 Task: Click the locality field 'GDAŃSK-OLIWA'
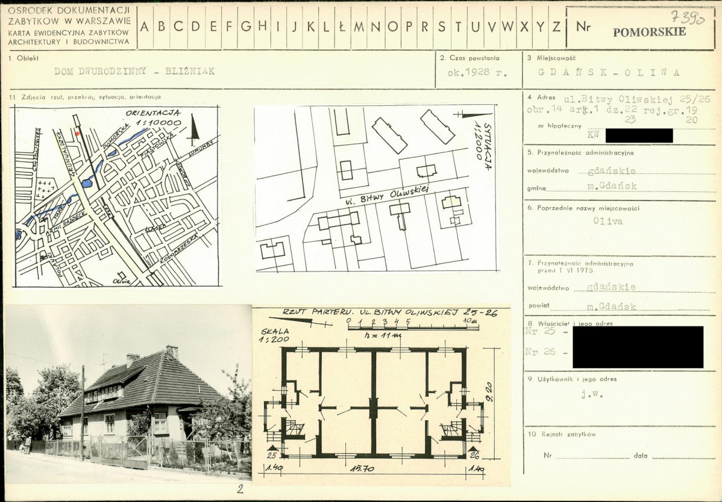tap(609, 72)
